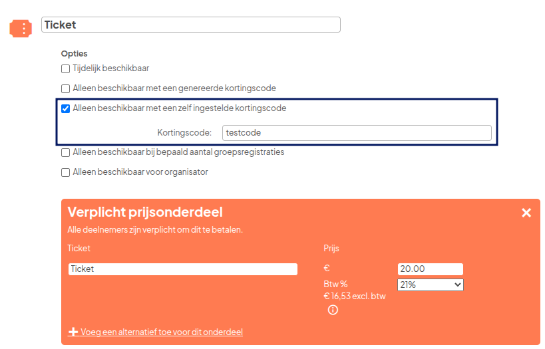Check Alleen beschikbaar met een genereerde kortingscode
545x349 pixels.
65,88
